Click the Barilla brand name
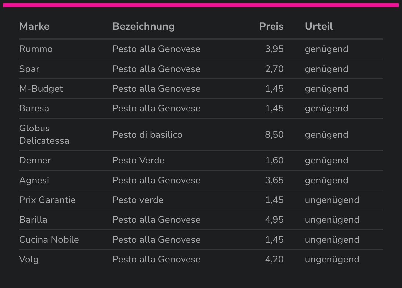Screen dimensions: 402x288 click(33, 220)
